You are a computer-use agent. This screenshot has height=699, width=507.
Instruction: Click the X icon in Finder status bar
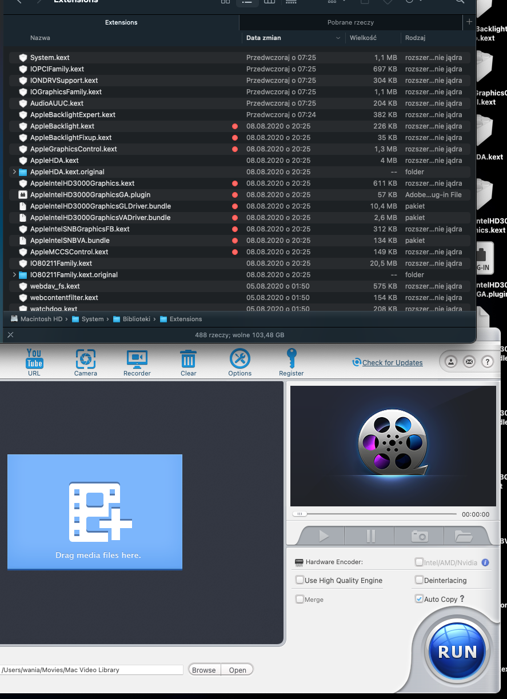10,335
